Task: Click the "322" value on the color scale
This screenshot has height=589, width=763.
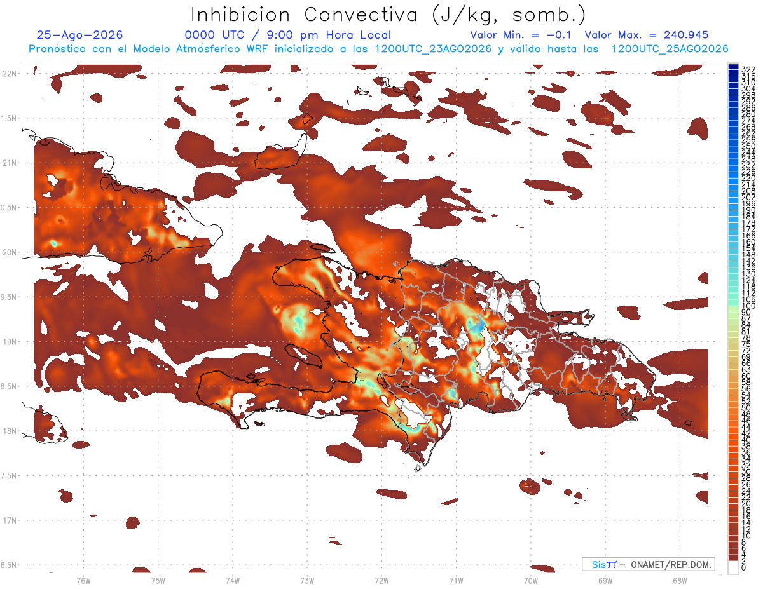Action: pos(748,69)
